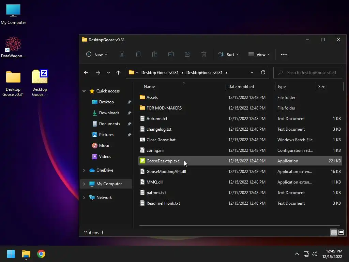This screenshot has width=349, height=262.
Task: Unpin Downloads using its pin icon
Action: 129,113
